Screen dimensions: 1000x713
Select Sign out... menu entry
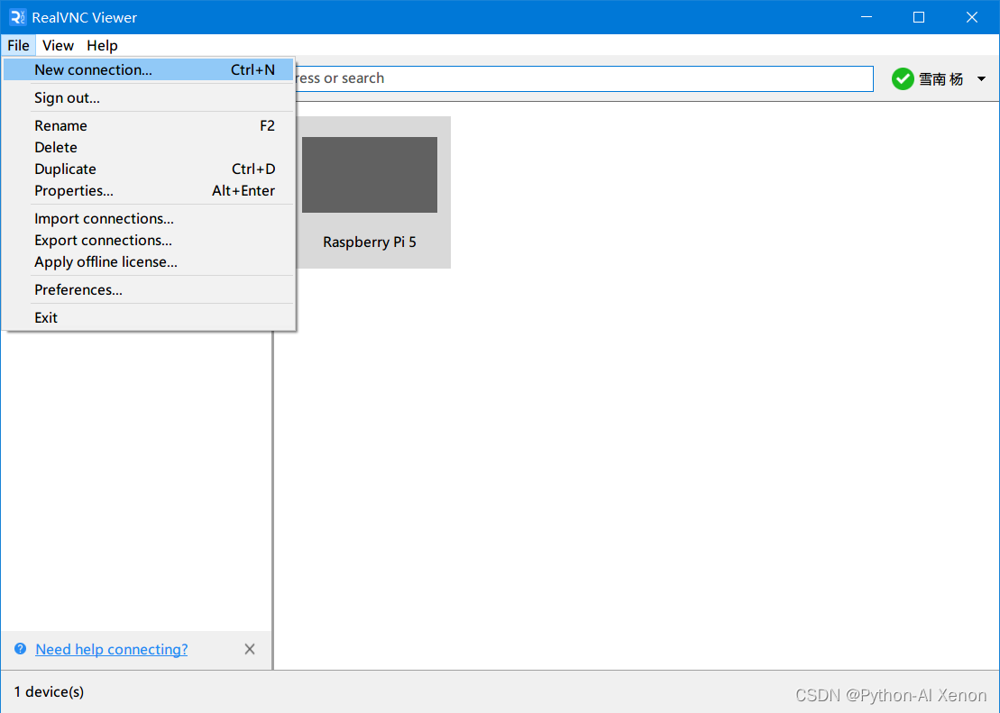[148, 97]
